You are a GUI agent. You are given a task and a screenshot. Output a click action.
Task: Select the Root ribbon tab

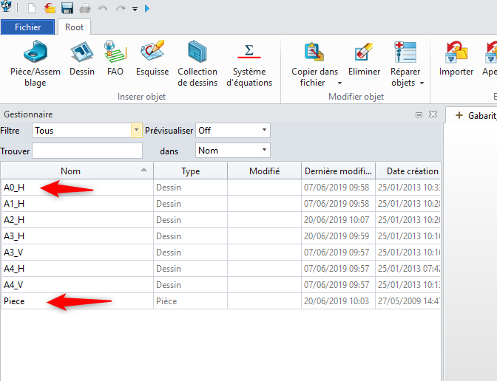74,27
